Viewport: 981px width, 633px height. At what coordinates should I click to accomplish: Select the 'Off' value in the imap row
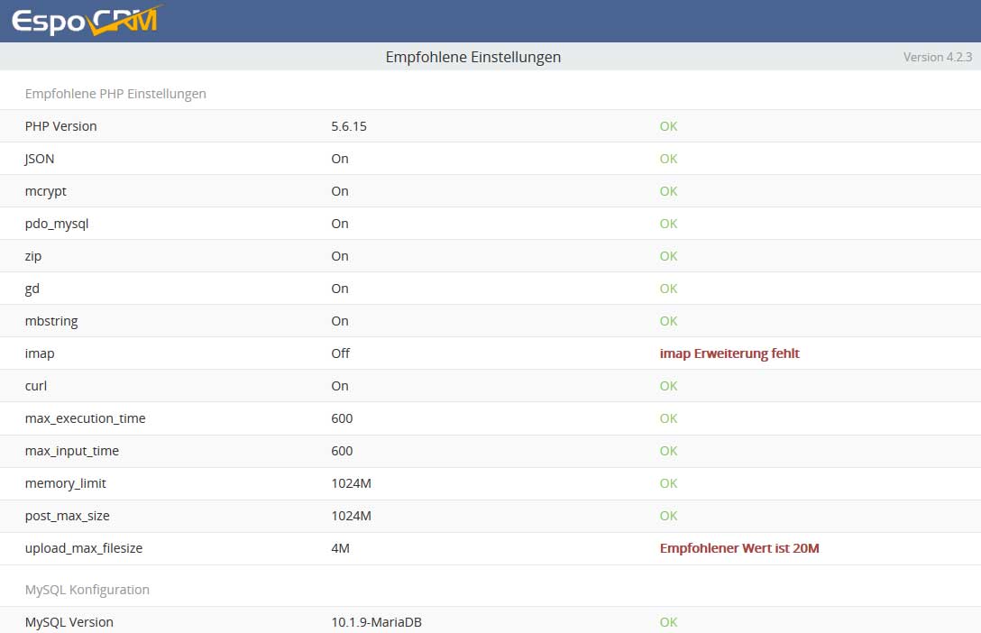[x=340, y=353]
